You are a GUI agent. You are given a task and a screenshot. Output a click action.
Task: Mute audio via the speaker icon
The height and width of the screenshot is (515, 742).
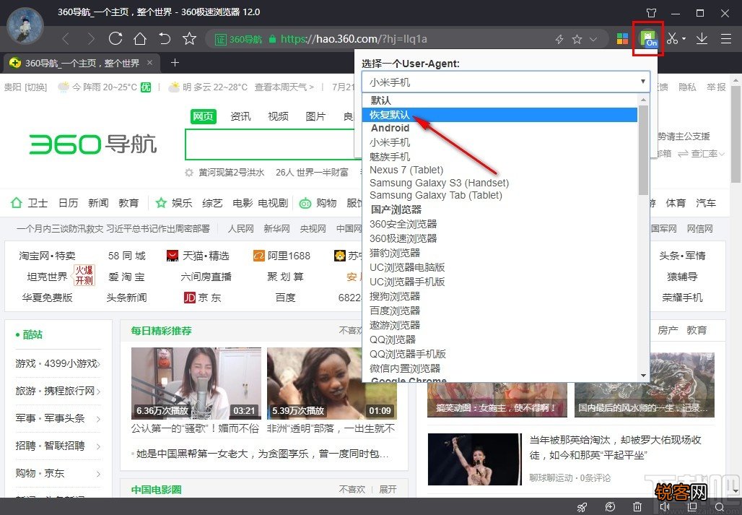tap(665, 506)
